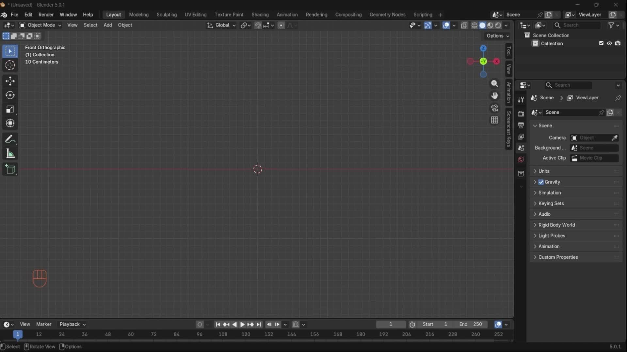Open the Object Mode dropdown
This screenshot has height=352, width=627.
point(40,25)
